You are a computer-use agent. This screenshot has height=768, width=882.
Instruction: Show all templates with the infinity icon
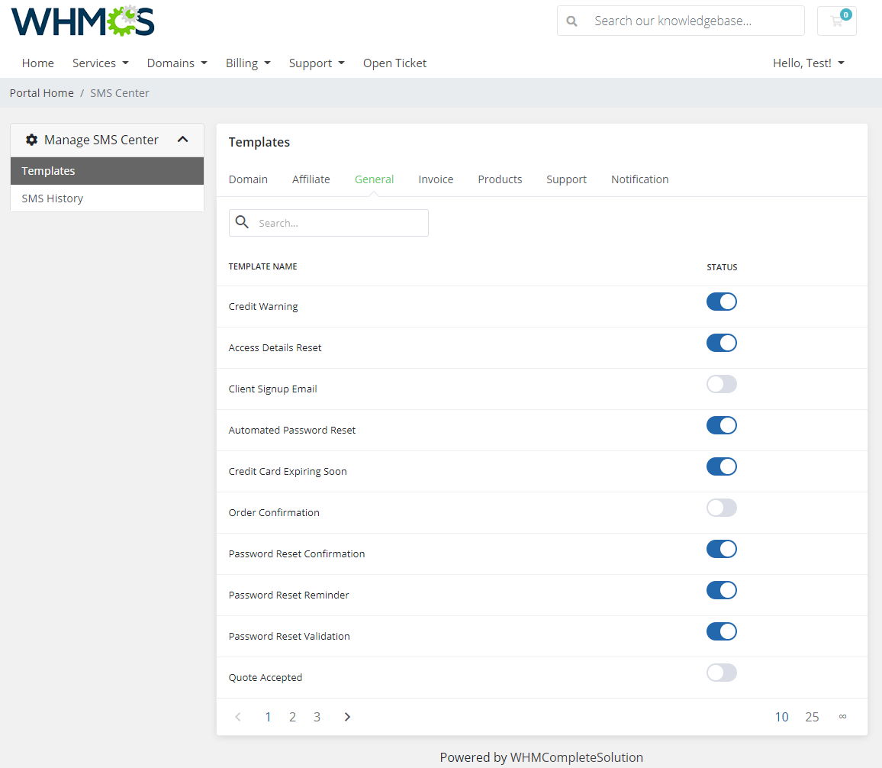pyautogui.click(x=842, y=716)
